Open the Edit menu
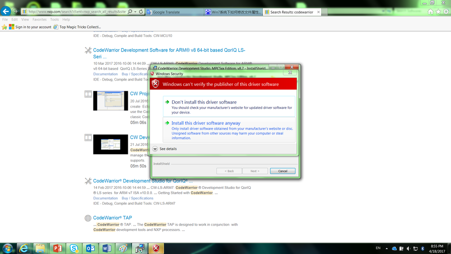 point(14,19)
